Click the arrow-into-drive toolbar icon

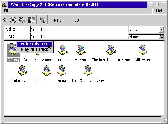(x=22, y=20)
